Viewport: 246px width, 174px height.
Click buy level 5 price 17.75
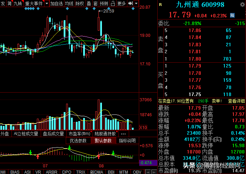point(195,94)
